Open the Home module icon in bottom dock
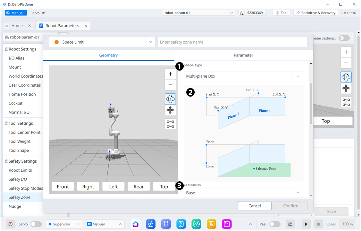The image size is (361, 231). [x=136, y=224]
